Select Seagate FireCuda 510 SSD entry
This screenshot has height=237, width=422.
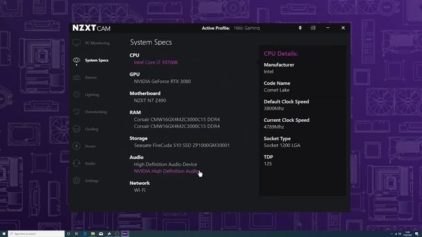pos(182,145)
